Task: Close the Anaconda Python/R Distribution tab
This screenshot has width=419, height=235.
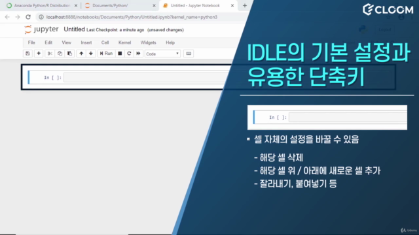Action: 76,6
